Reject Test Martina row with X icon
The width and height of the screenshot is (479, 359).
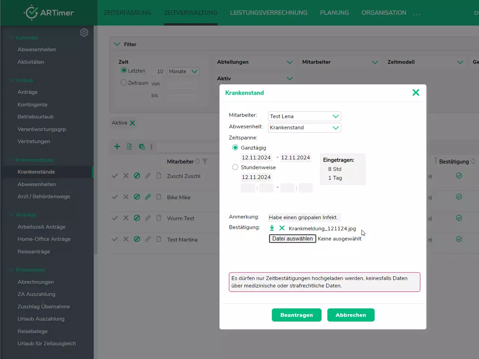pos(126,239)
